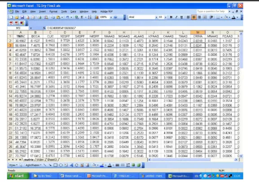This screenshot has height=182, width=259.
Task: Switch to the Sheet3 tab
Action: (52, 160)
